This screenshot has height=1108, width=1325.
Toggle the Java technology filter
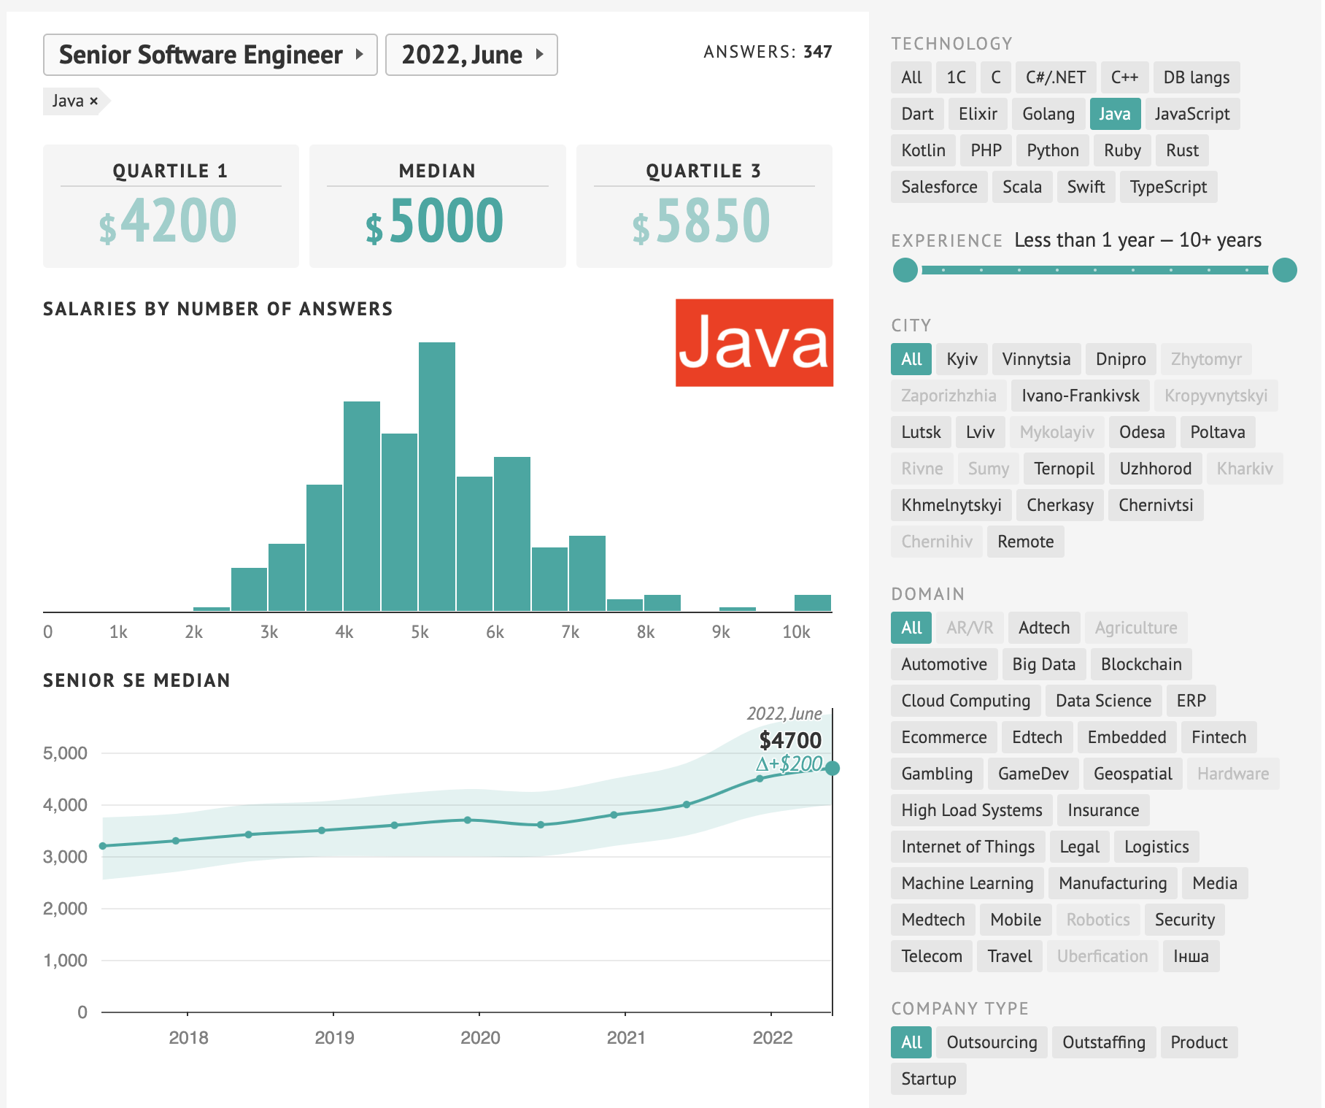[1114, 114]
